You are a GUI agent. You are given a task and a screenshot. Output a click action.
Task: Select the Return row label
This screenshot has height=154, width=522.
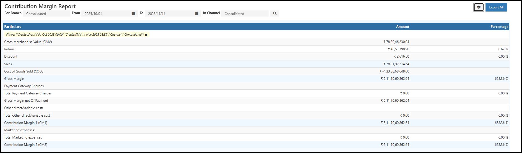[9, 49]
